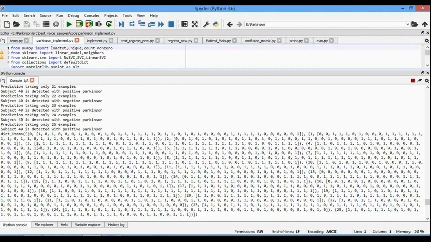This screenshot has width=431, height=242.
Task: Open the Projects menu
Action: [111, 15]
